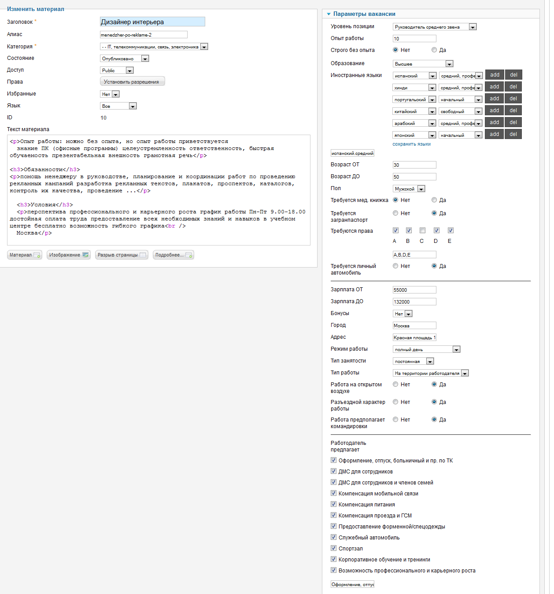Click the Подробнее button
554x594 pixels.
pos(174,255)
